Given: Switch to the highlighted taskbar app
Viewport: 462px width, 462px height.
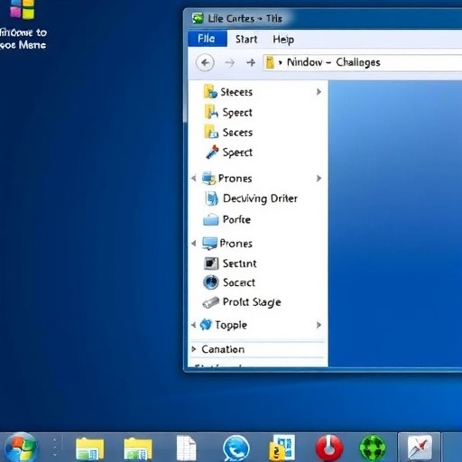Looking at the screenshot, I should (x=420, y=448).
